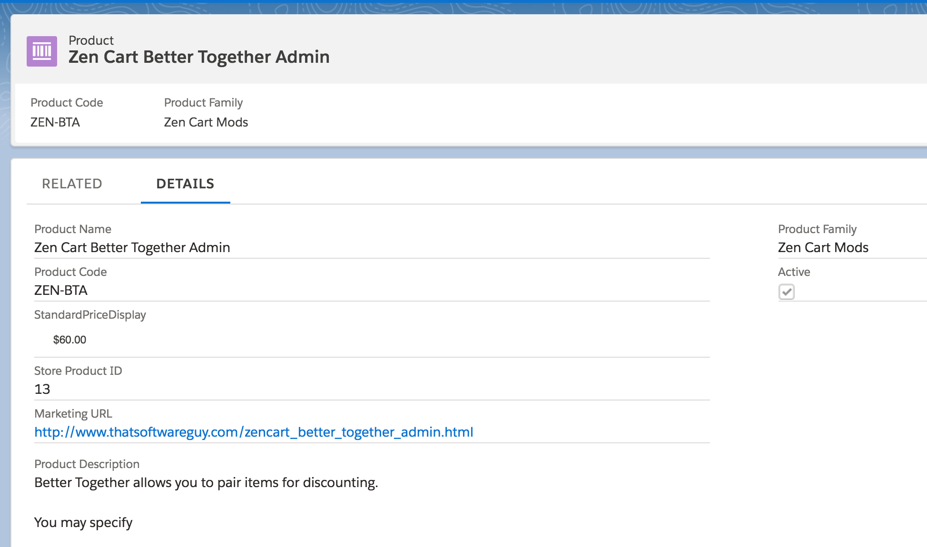Screen dimensions: 927x547
Task: Click the Active field label
Action: 794,272
